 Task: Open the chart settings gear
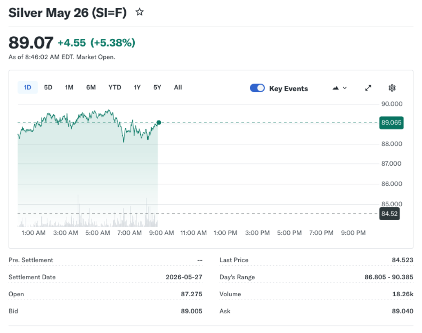pyautogui.click(x=392, y=88)
